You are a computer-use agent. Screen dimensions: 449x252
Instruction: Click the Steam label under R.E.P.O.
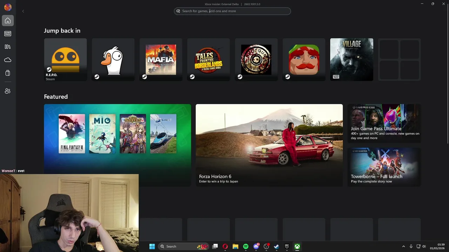click(x=50, y=79)
